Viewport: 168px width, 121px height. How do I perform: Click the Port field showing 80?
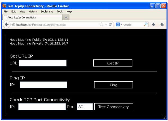(x=85, y=107)
